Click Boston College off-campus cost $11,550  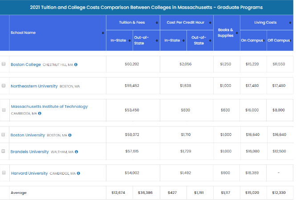coord(279,64)
